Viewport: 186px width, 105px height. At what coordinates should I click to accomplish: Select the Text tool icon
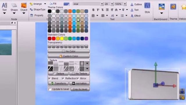coord(4,5)
